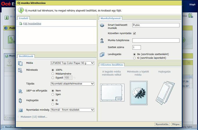This screenshot has width=198, height=130.
Task: Click the printer icon in the background jobs panel
Action: 7,56
